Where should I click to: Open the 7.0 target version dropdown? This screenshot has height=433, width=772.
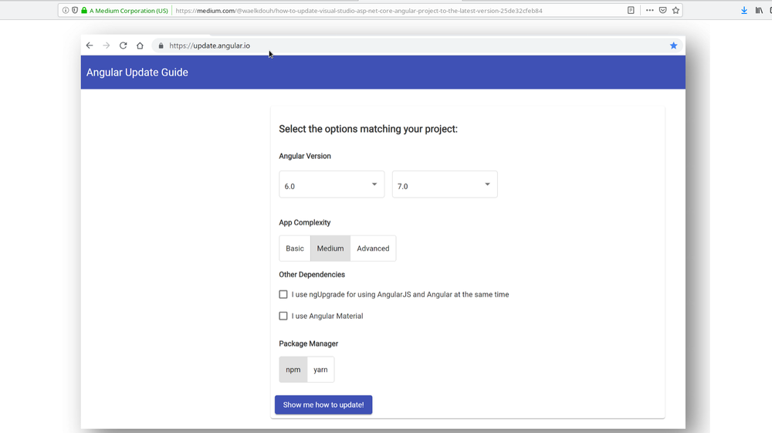click(445, 185)
